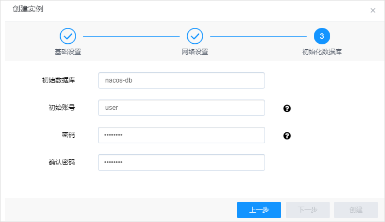This screenshot has width=385, height=222.
Task: Focus the 初始数据库 input containing nacos-db
Action: [181, 80]
